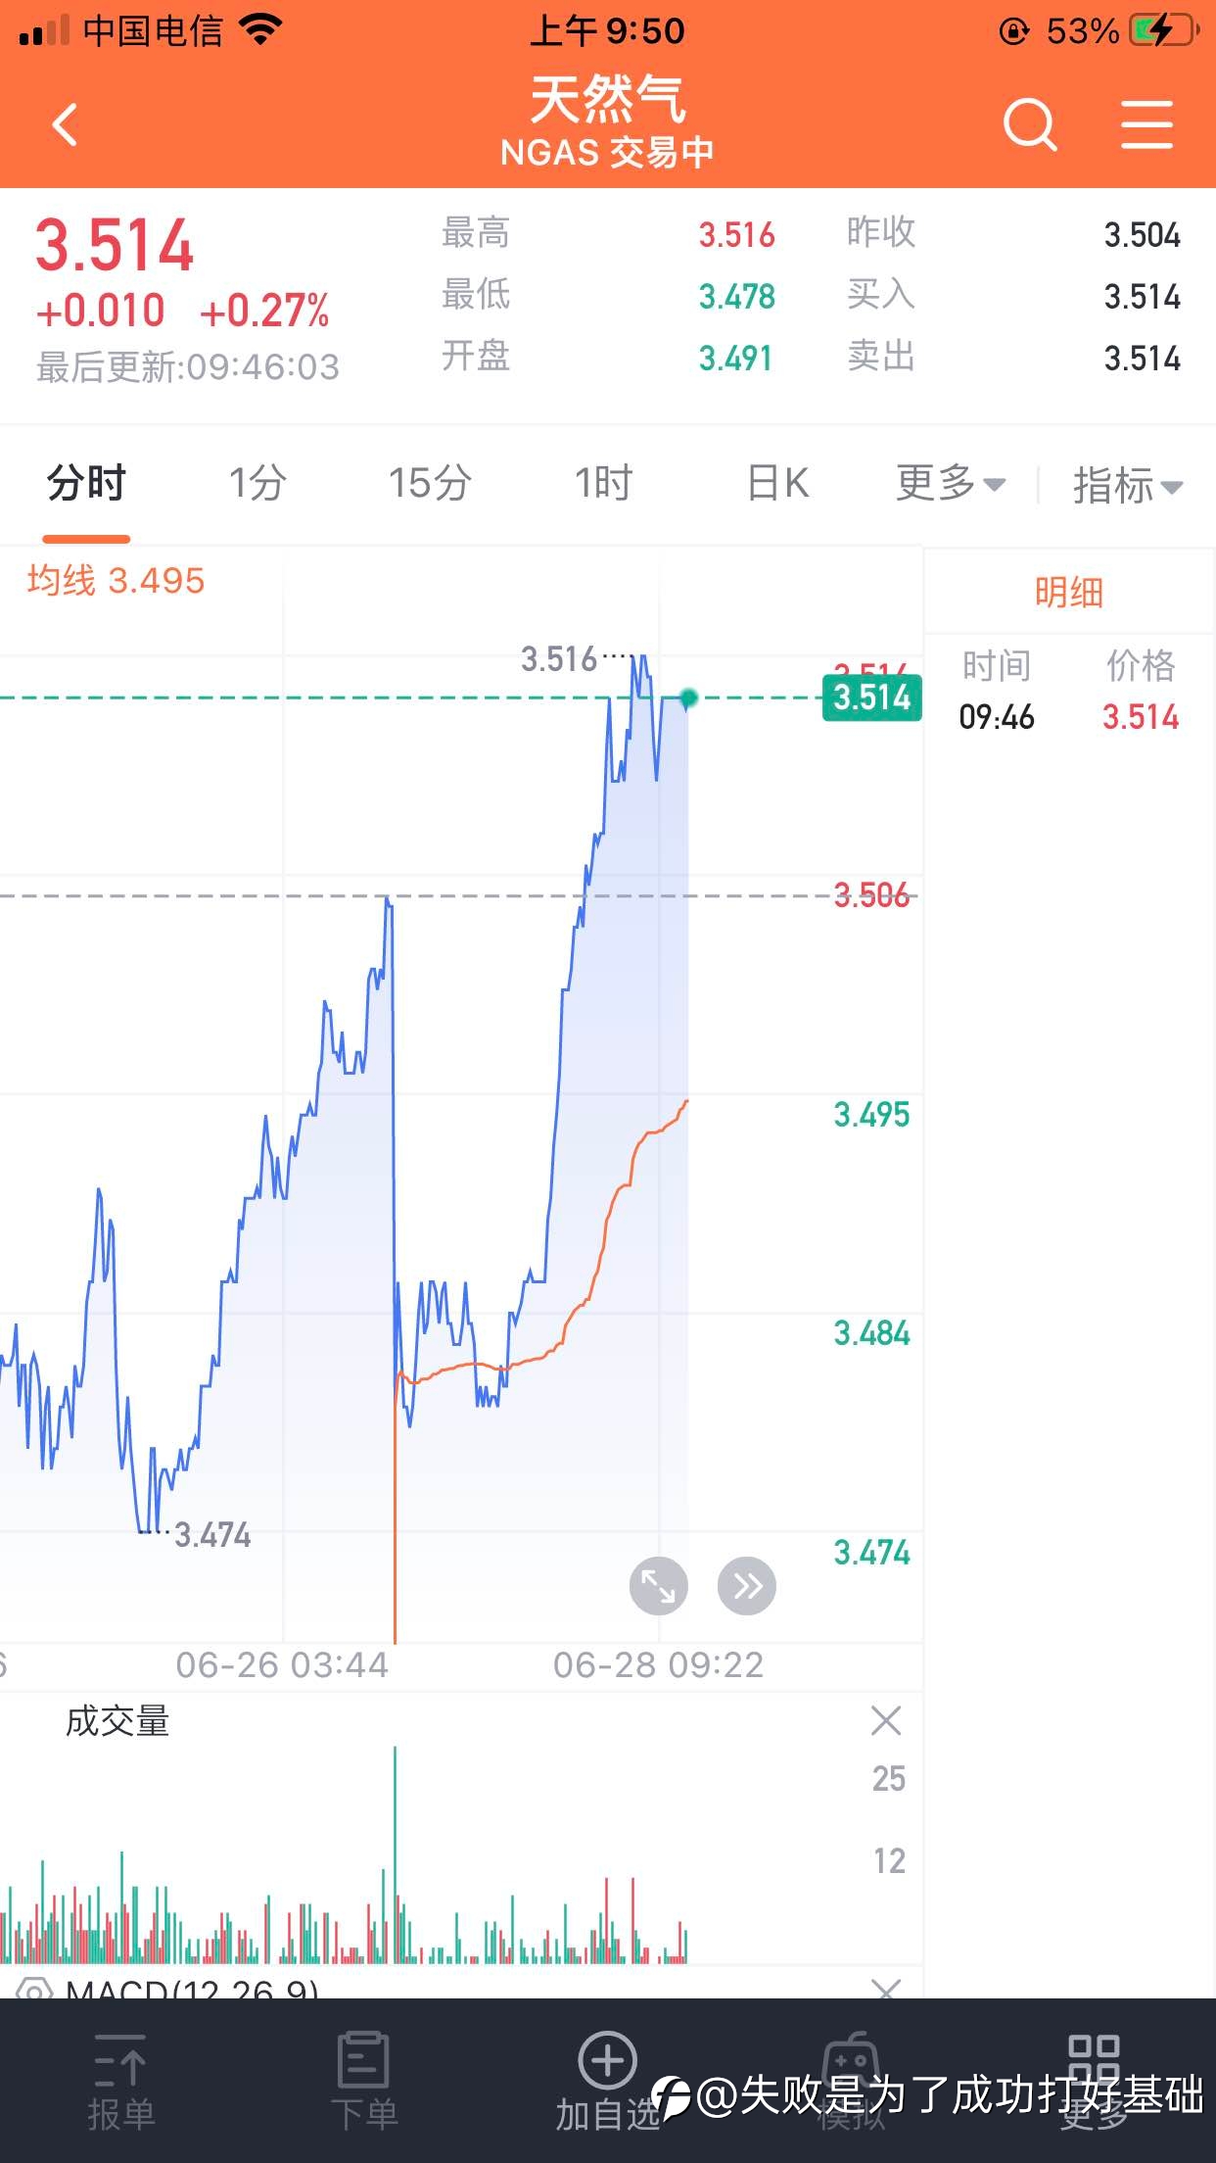Open the hamburger menu icon
Screen dimensions: 1216x2163
(1146, 124)
